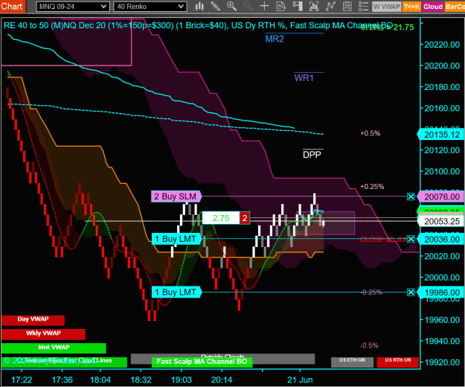
Task: Toggle the US RTH OR button
Action: coord(398,362)
